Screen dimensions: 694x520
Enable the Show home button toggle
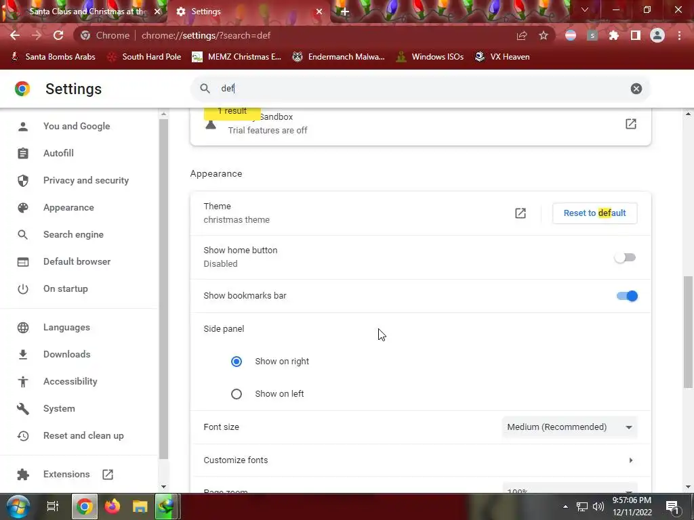tap(625, 257)
